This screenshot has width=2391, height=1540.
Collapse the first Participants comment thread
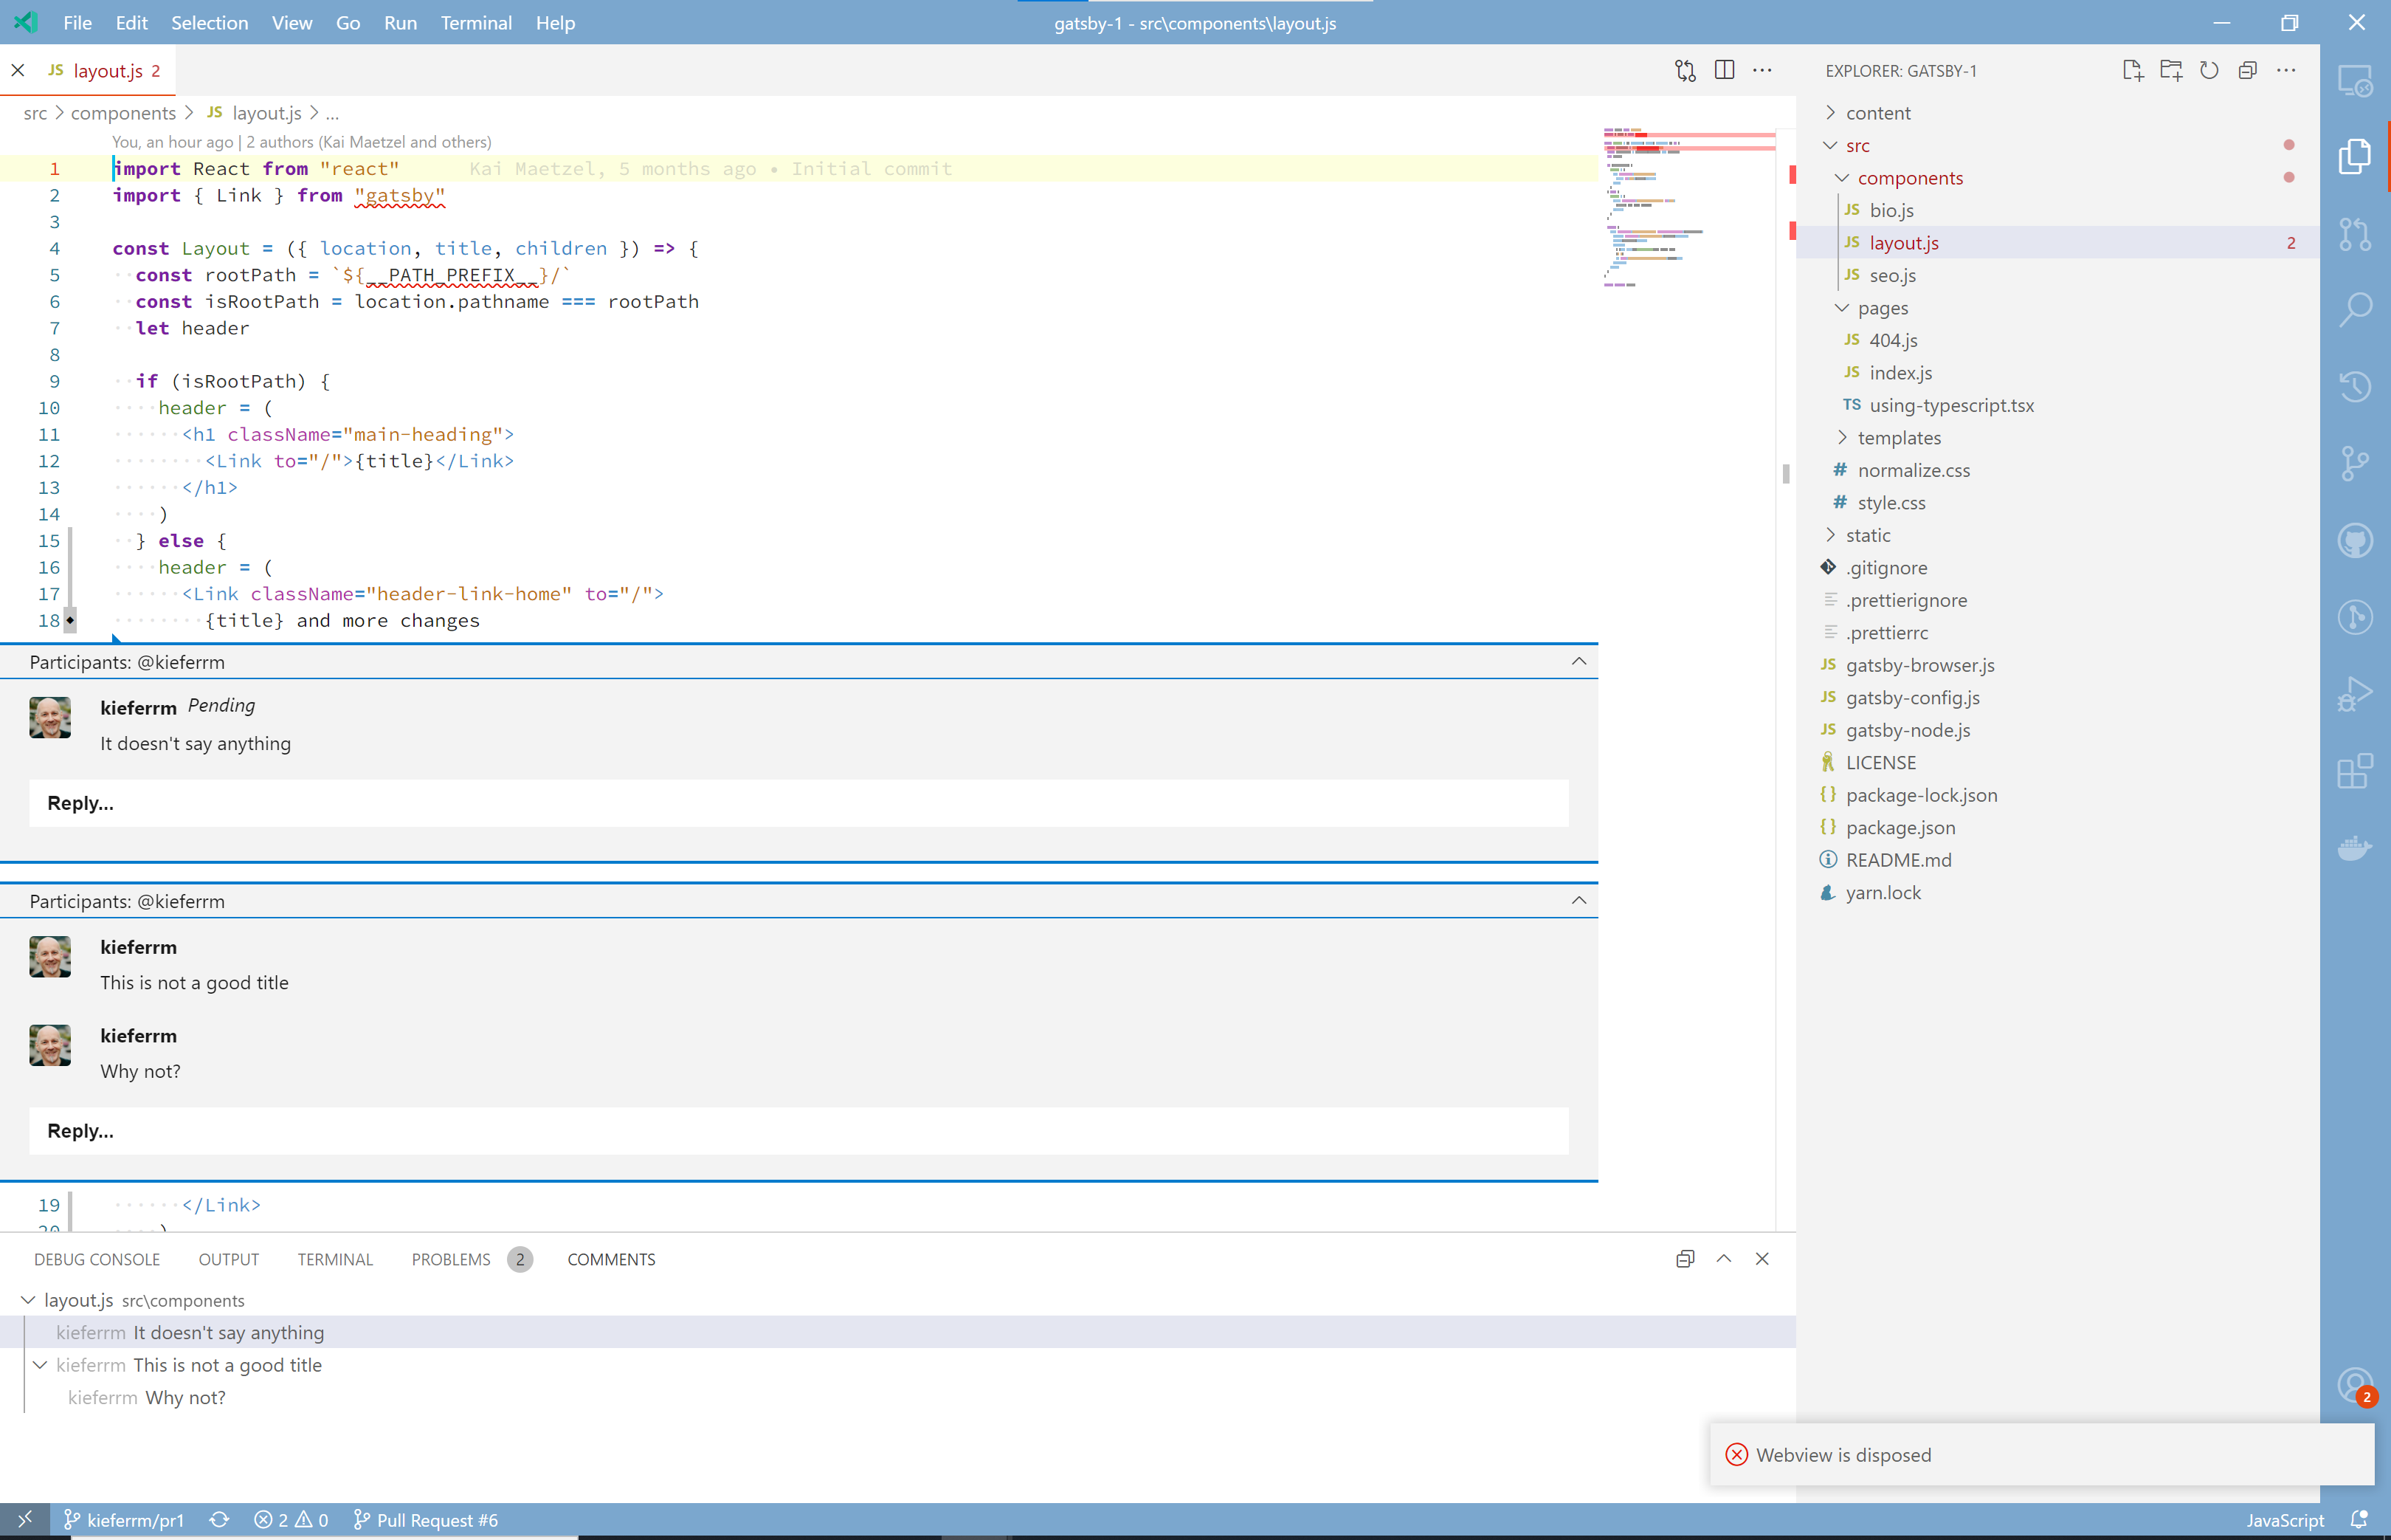(1579, 661)
